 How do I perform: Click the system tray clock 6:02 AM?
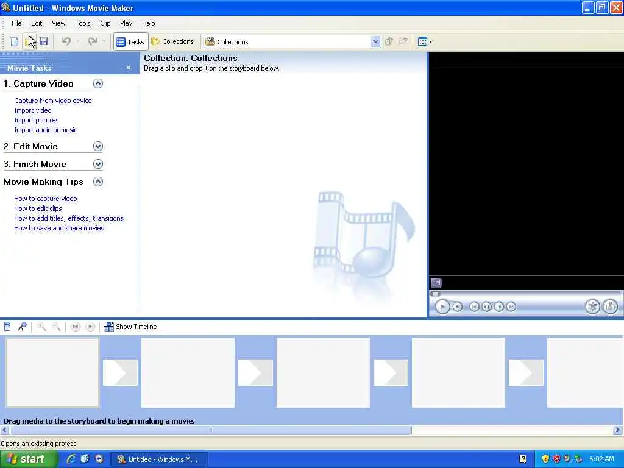pyautogui.click(x=601, y=459)
